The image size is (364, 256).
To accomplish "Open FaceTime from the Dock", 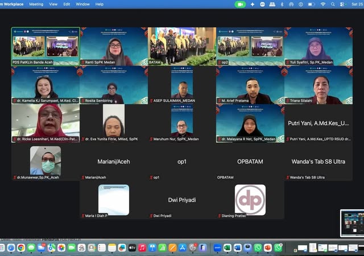I will [72, 248].
